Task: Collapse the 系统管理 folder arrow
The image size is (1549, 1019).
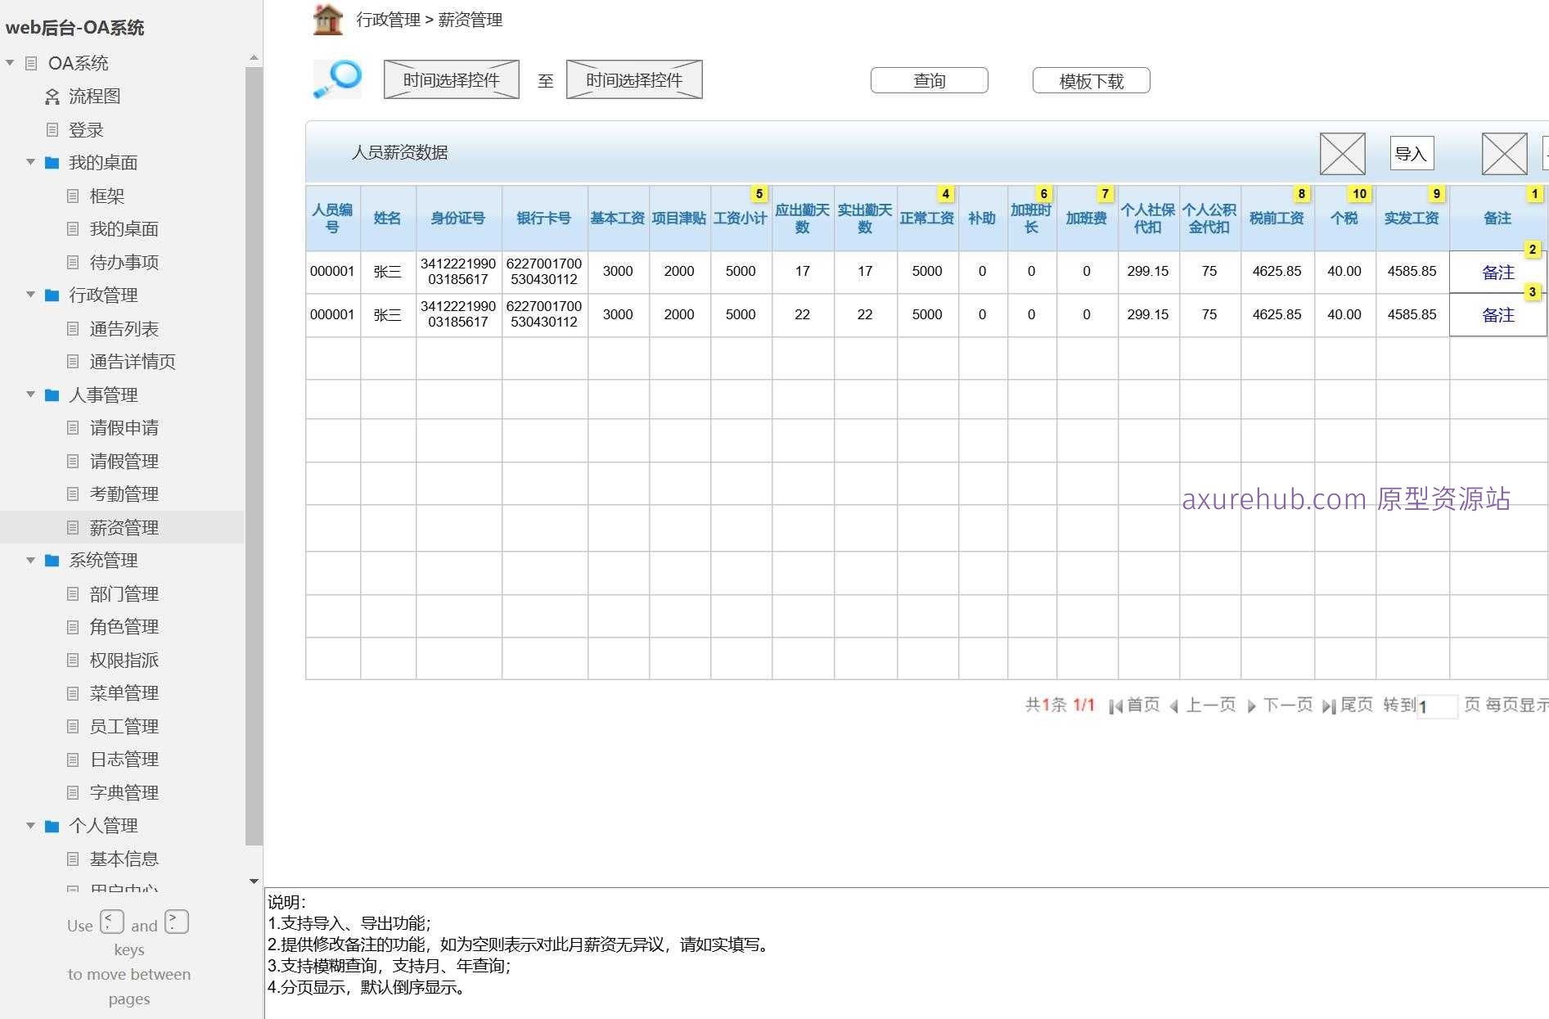Action: pyautogui.click(x=30, y=561)
